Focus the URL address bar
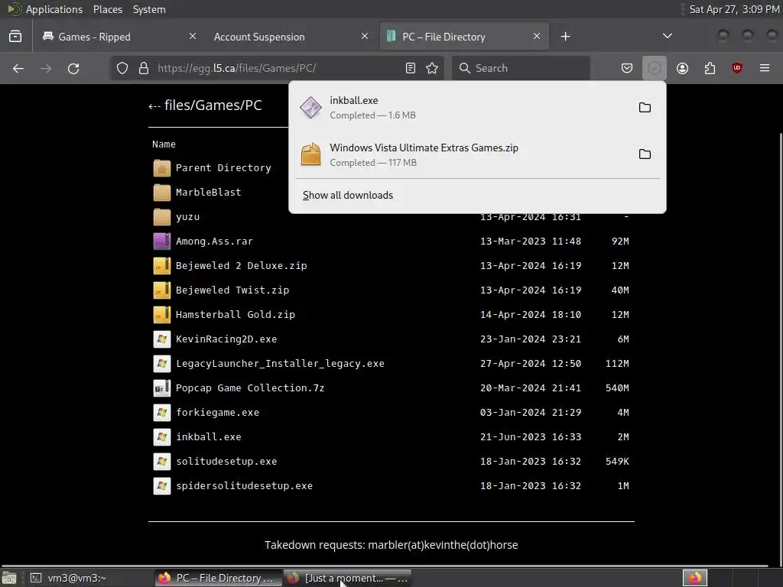Image resolution: width=783 pixels, height=587 pixels. tap(277, 68)
